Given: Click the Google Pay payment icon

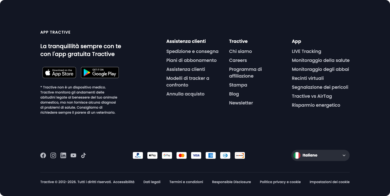Looking at the screenshot, I should [167, 155].
